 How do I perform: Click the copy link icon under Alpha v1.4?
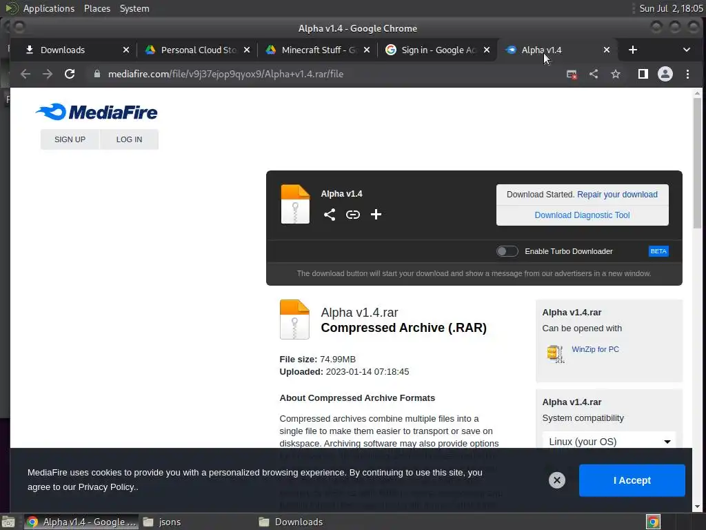pos(352,215)
